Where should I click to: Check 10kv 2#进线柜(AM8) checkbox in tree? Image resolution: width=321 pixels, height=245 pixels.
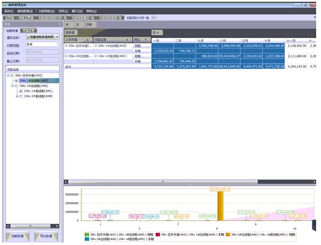click(x=21, y=96)
